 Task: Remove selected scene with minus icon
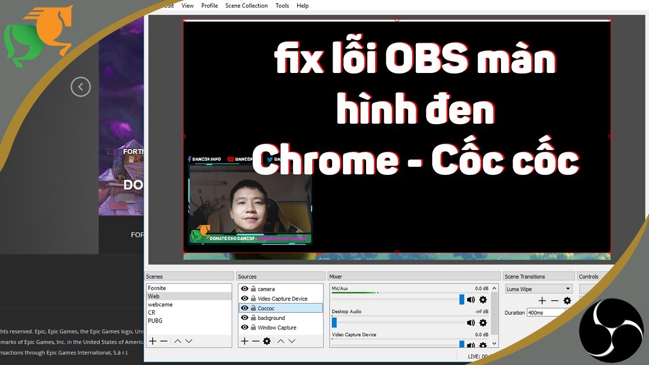(x=164, y=341)
